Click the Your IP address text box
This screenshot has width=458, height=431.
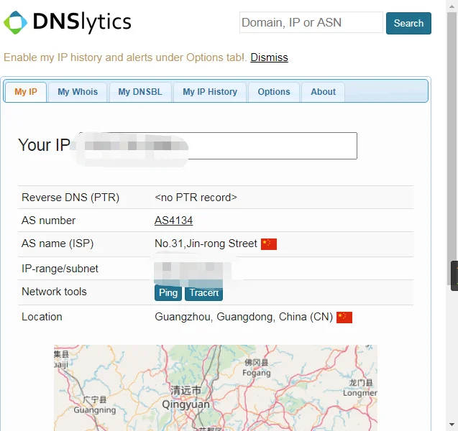click(218, 146)
